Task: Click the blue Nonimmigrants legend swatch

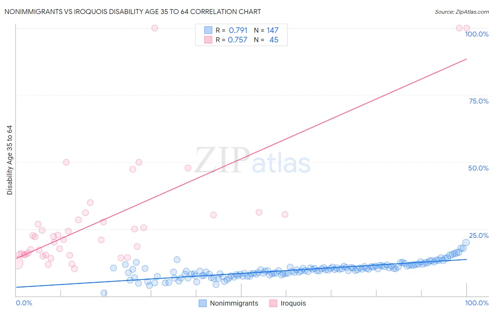Action: [202, 303]
